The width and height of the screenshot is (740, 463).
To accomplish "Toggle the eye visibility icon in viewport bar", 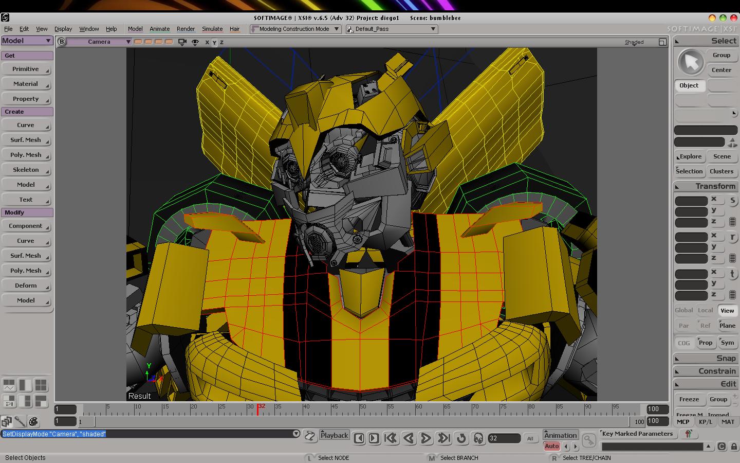I will (195, 42).
